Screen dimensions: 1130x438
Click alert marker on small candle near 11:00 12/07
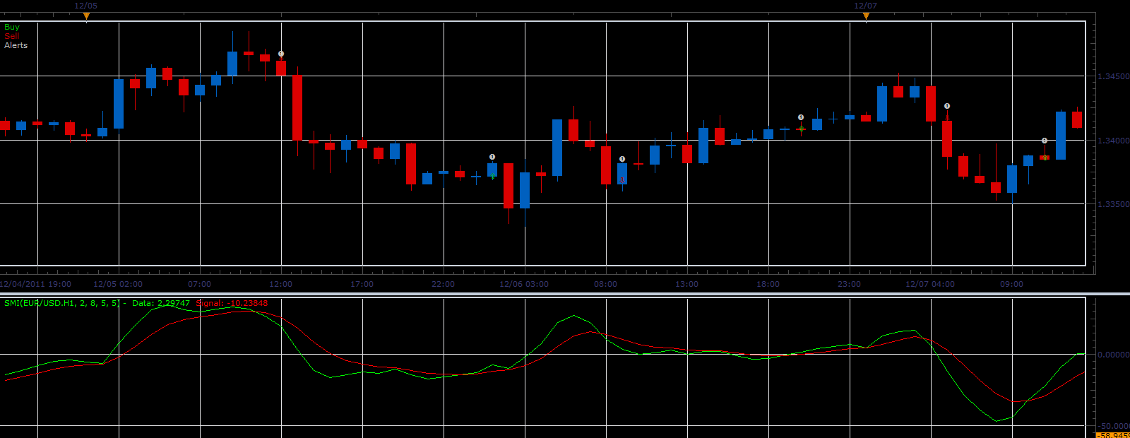coord(1045,141)
